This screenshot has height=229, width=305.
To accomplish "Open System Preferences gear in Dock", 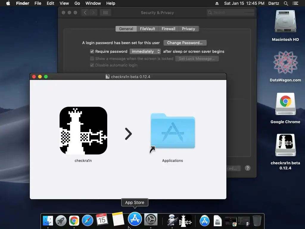I will pos(151,220).
